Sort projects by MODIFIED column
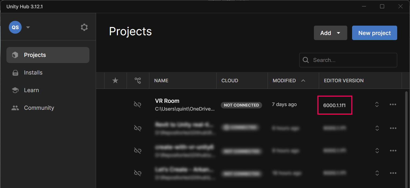 [284, 80]
